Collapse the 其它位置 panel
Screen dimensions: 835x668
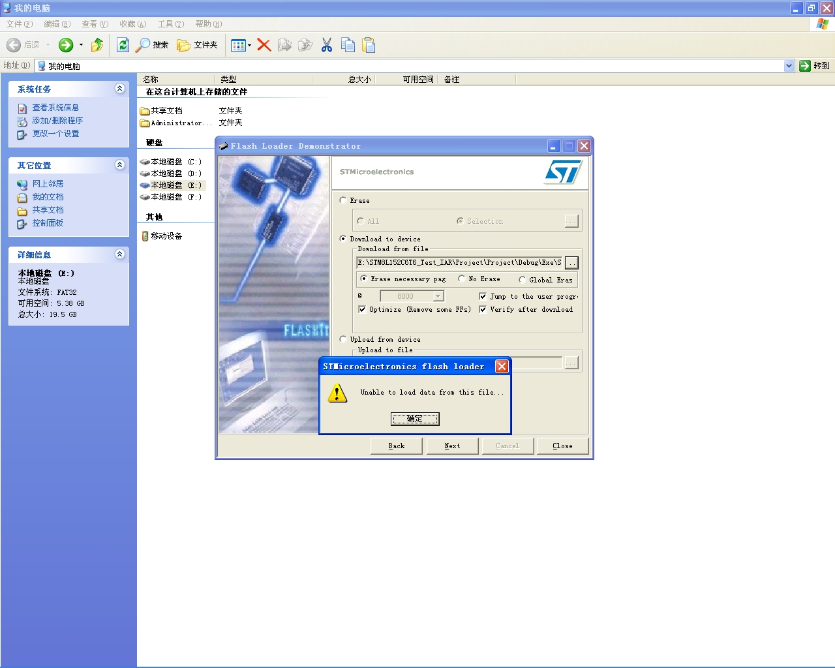[119, 165]
